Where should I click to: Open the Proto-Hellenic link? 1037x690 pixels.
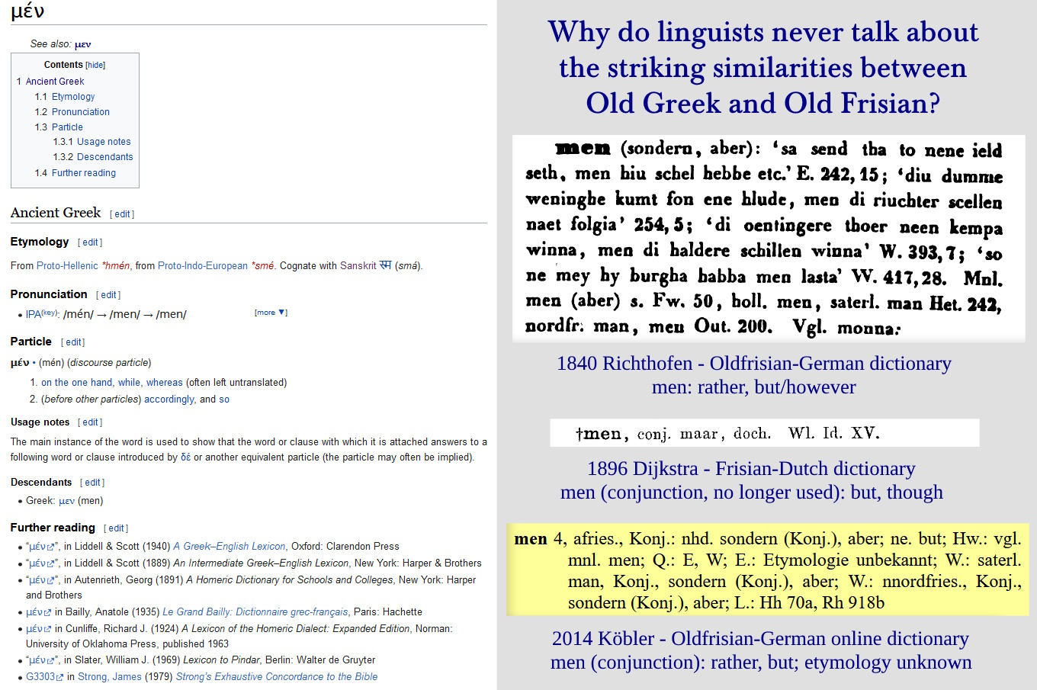point(67,266)
